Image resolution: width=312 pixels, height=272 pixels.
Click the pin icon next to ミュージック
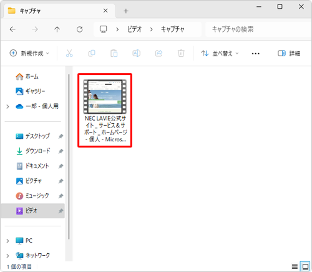tap(61, 196)
